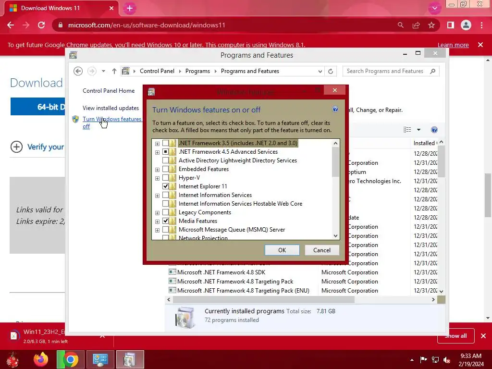This screenshot has height=369, width=492.
Task: Open Chrome's three-dot menu
Action: pyautogui.click(x=481, y=25)
